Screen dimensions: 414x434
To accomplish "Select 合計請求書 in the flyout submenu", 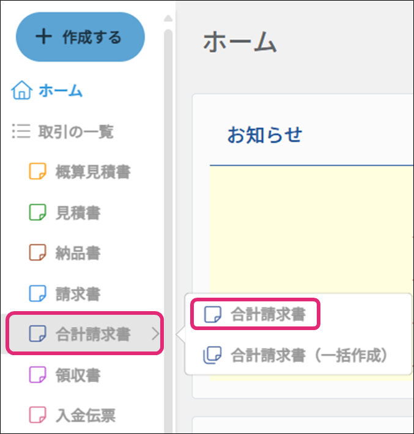I will (267, 315).
